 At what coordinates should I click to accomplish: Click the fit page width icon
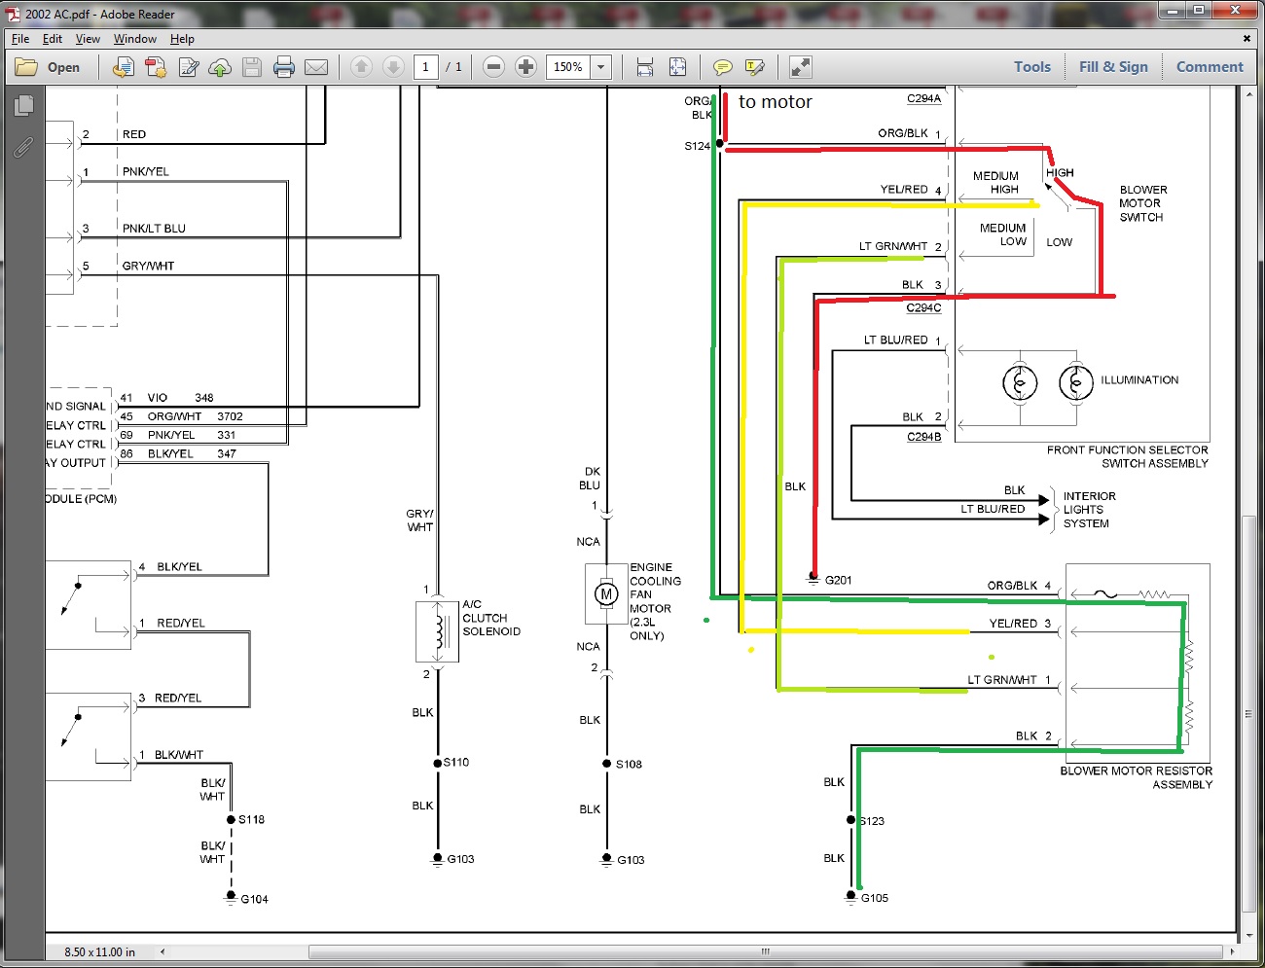pos(644,67)
